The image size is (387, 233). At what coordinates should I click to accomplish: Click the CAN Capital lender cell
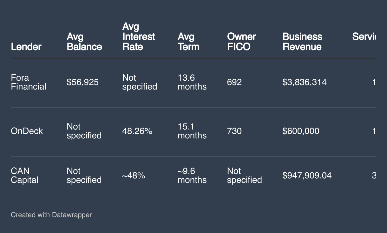[x=24, y=176]
